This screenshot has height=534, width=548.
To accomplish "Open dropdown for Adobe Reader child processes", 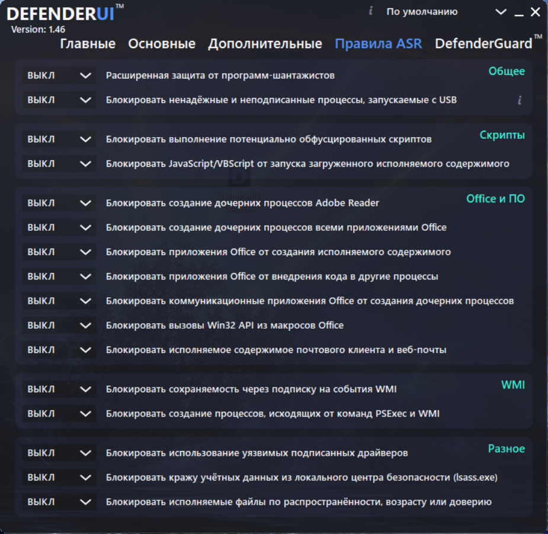I will pyautogui.click(x=59, y=203).
